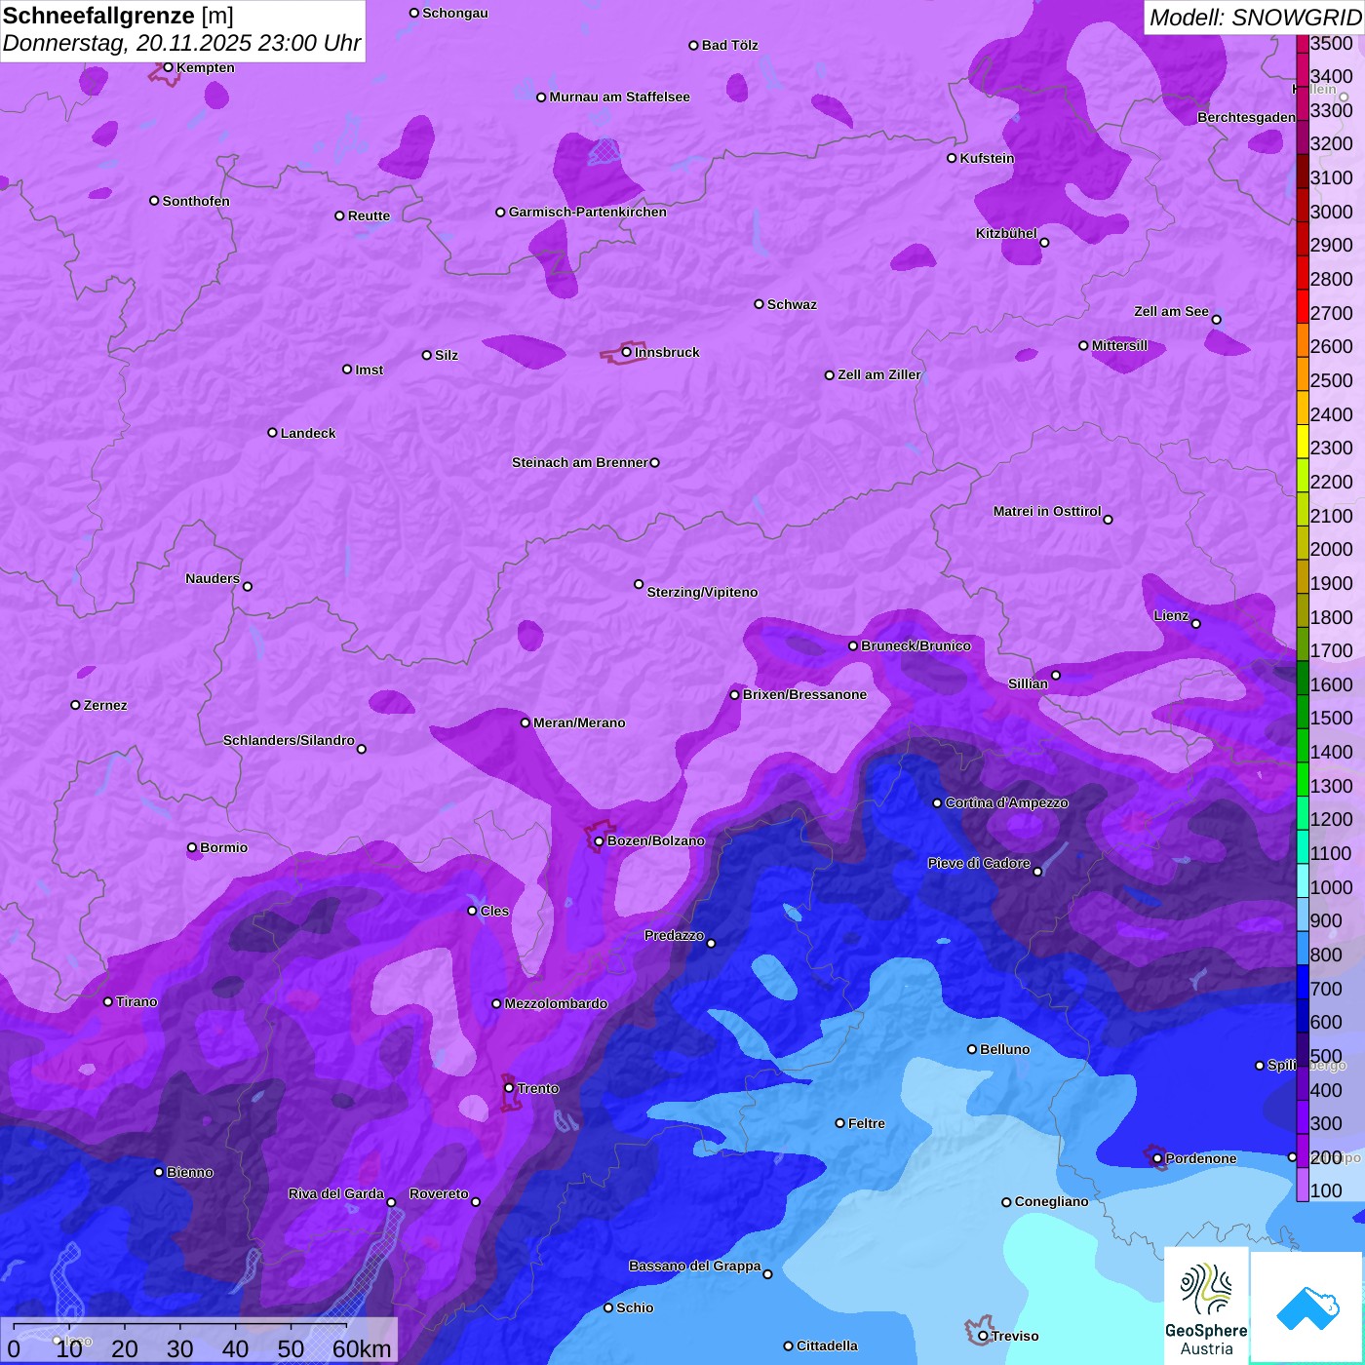Click the GeoSphere Austria logo
Screen dimensions: 1365x1365
tap(1206, 1306)
